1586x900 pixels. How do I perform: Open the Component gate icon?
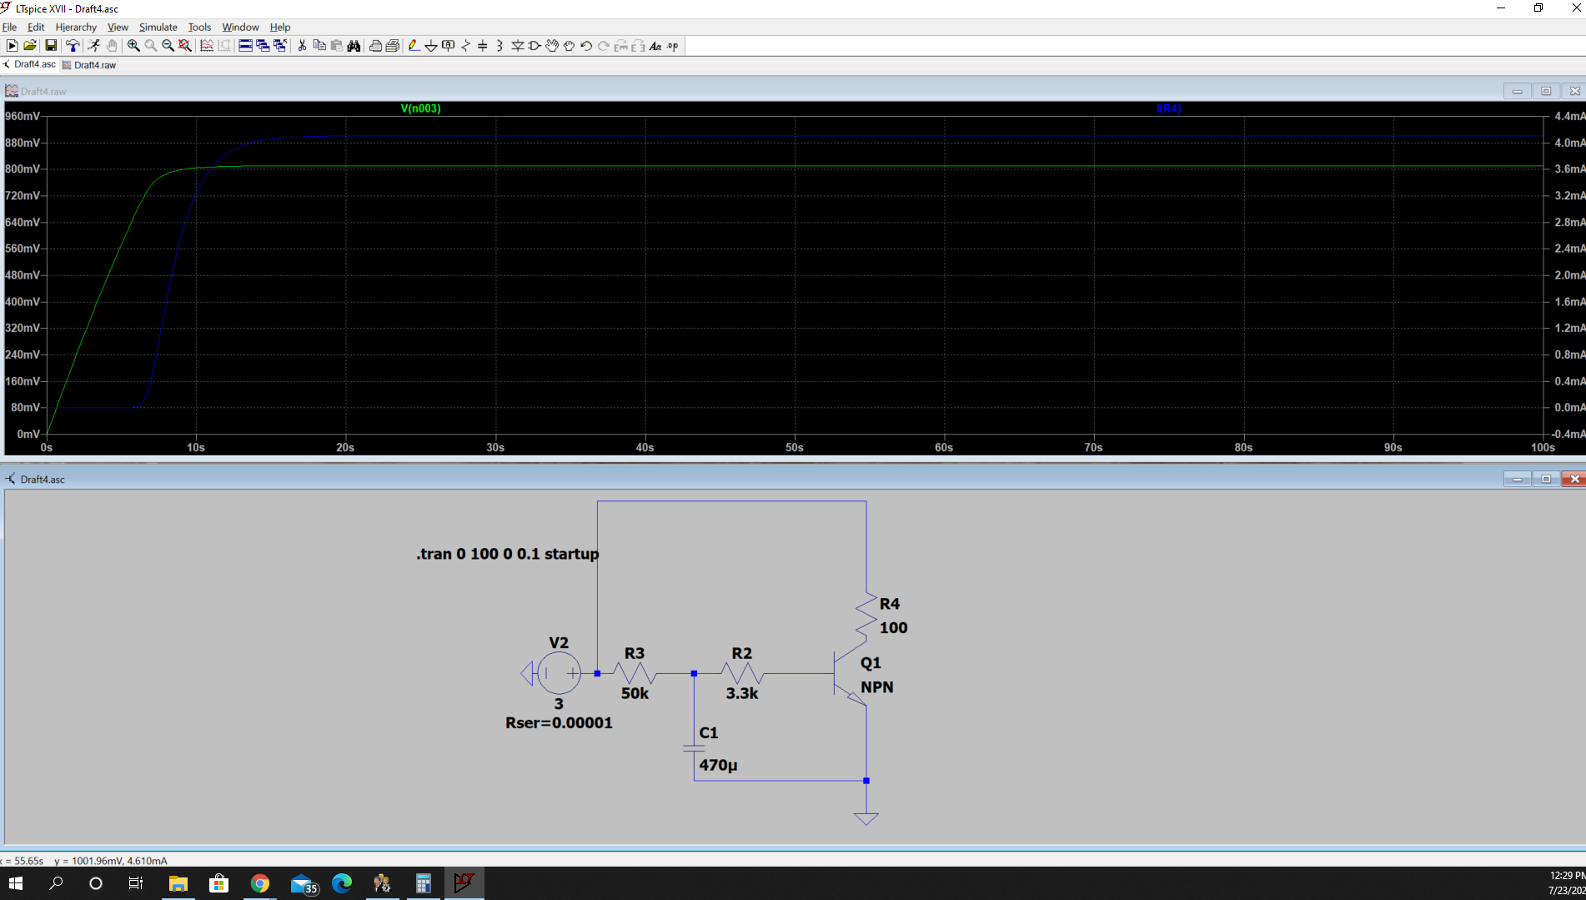(535, 46)
